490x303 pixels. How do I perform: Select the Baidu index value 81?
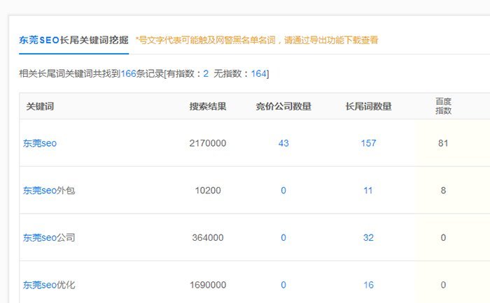pyautogui.click(x=443, y=143)
